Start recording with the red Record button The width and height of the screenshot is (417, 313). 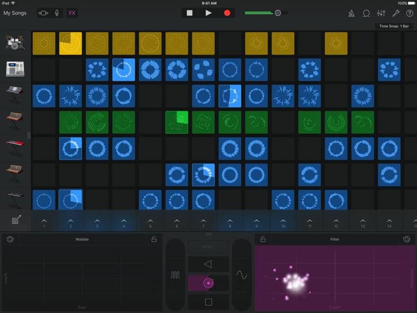click(x=227, y=13)
